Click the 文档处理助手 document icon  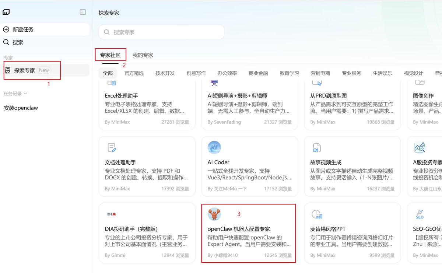pyautogui.click(x=112, y=148)
